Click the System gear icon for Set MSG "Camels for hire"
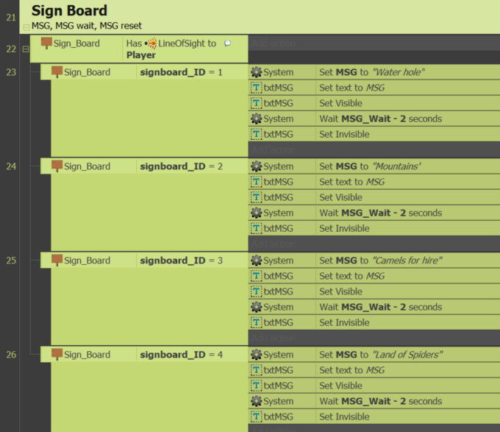 click(256, 261)
